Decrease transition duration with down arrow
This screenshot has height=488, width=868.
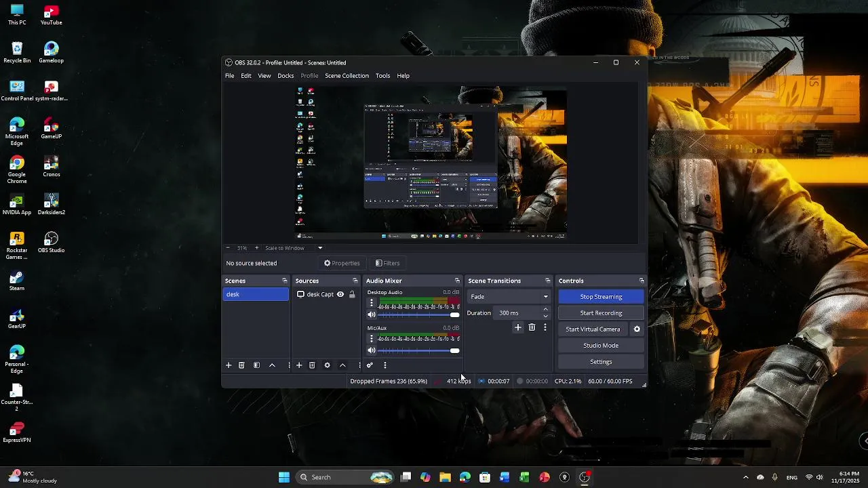(545, 317)
